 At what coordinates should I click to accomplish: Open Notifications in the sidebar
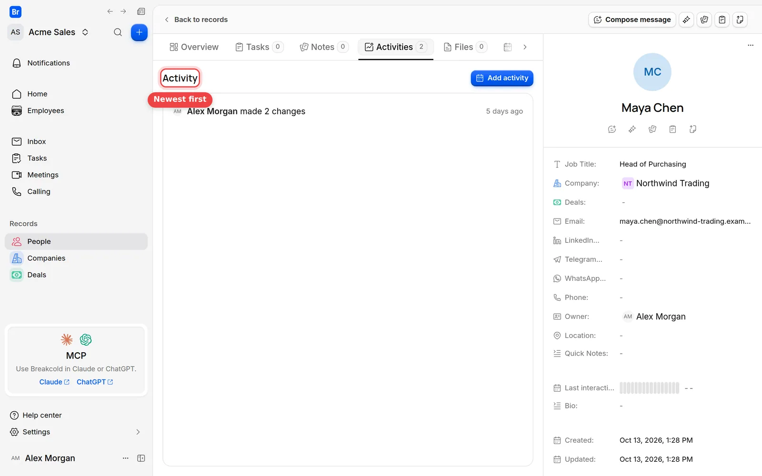[x=76, y=63]
